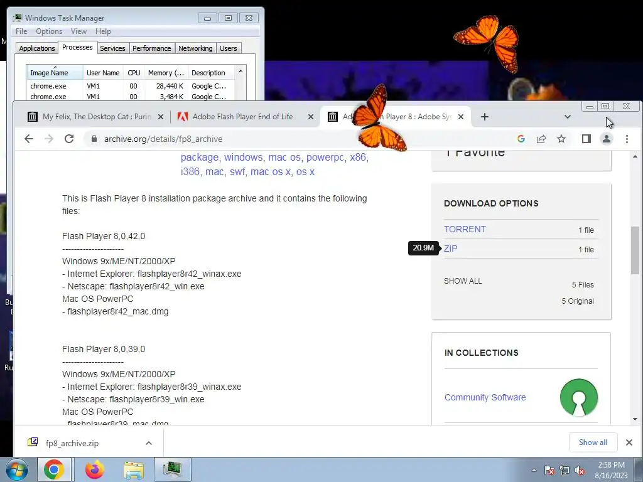Open Task Manager Options menu
This screenshot has height=482, width=643.
point(49,31)
